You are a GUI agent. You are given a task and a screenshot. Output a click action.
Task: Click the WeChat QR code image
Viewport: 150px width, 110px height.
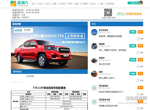[108, 13]
